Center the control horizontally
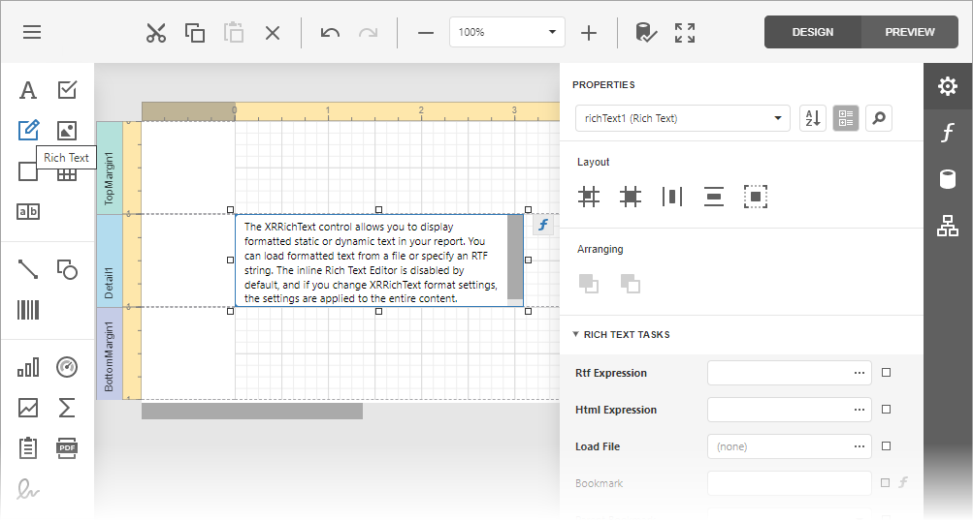Viewport: 973px width, 521px height. pyautogui.click(x=672, y=197)
